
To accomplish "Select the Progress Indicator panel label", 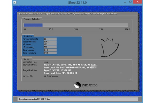I will point(32,19).
